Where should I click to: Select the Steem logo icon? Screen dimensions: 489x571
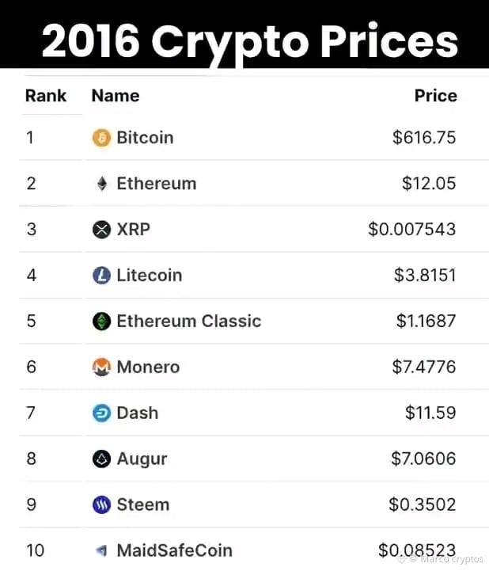(101, 504)
